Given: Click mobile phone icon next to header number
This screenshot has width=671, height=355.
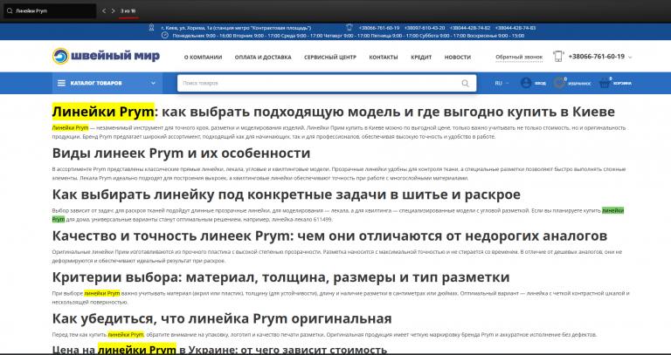Looking at the screenshot, I should pyautogui.click(x=558, y=57).
